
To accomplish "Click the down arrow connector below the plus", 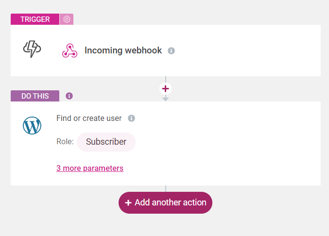I will tap(165, 98).
